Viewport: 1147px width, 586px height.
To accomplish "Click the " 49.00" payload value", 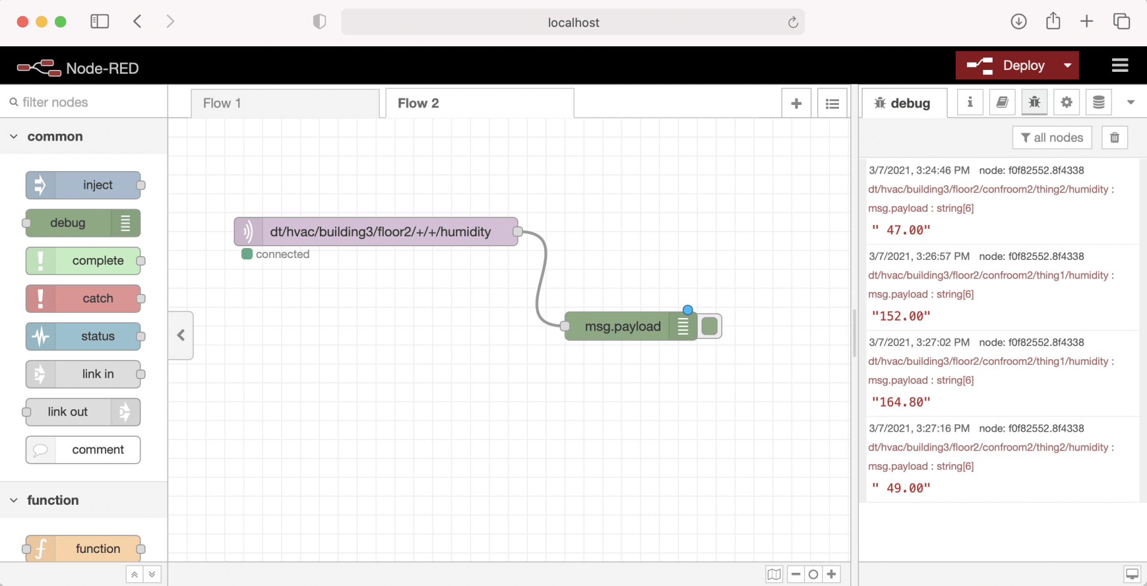I will (x=901, y=488).
